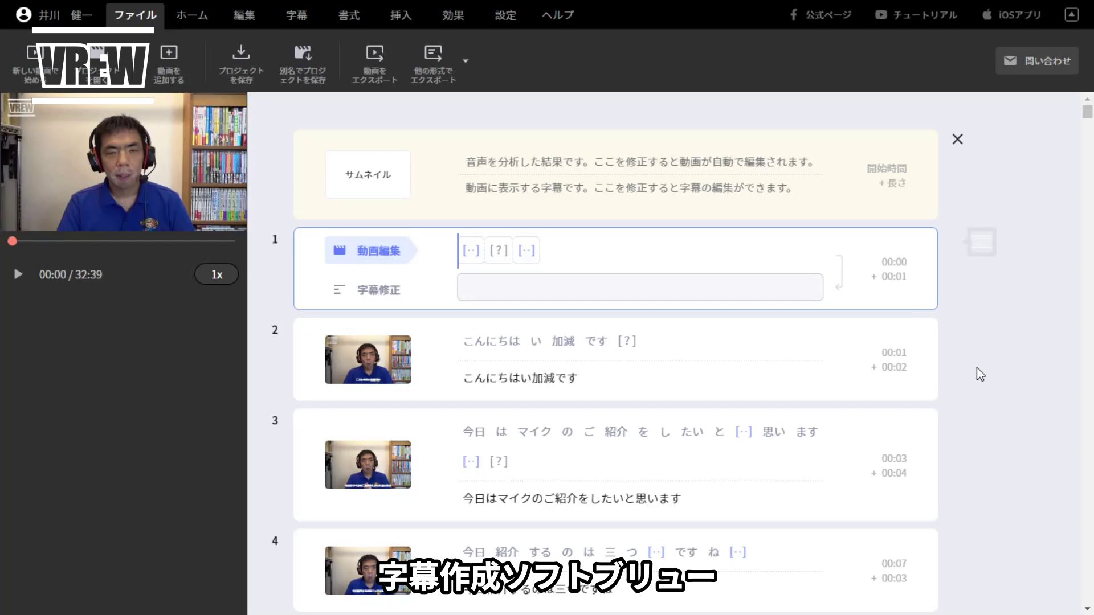Click the subtitle bubble icon right of clip 1
This screenshot has width=1094, height=615.
pyautogui.click(x=981, y=242)
